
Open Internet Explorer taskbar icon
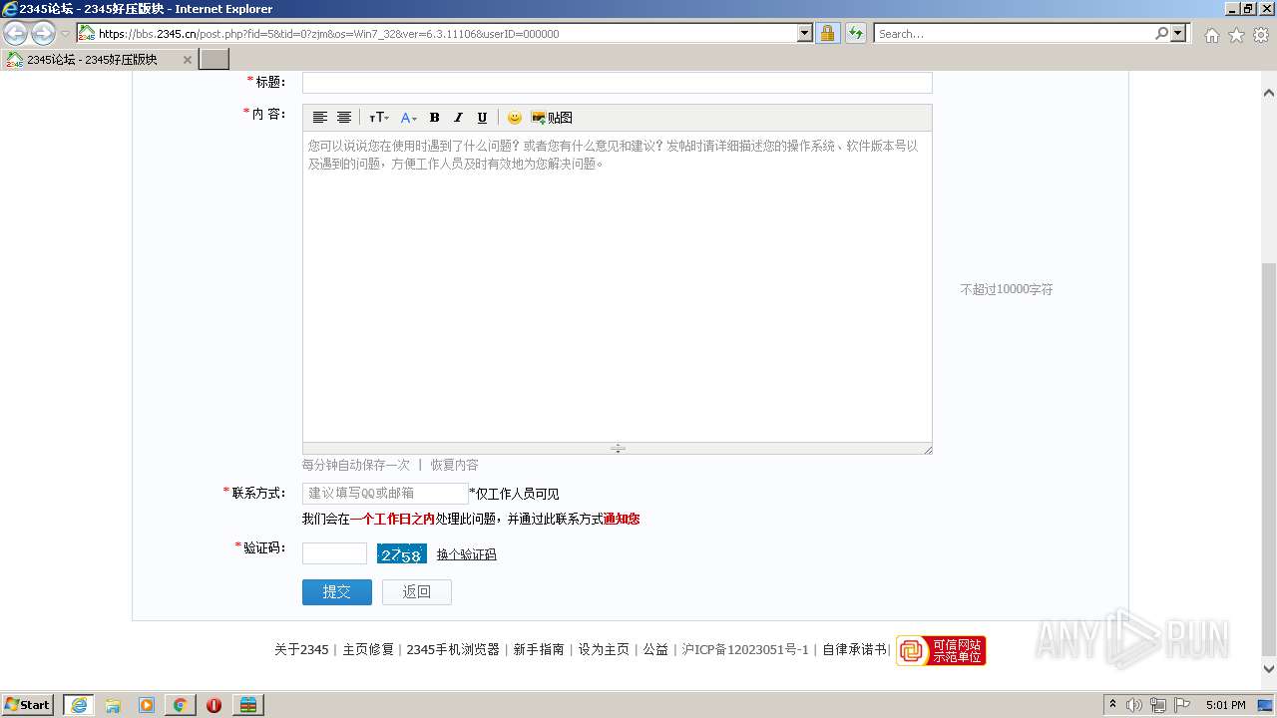(x=79, y=705)
